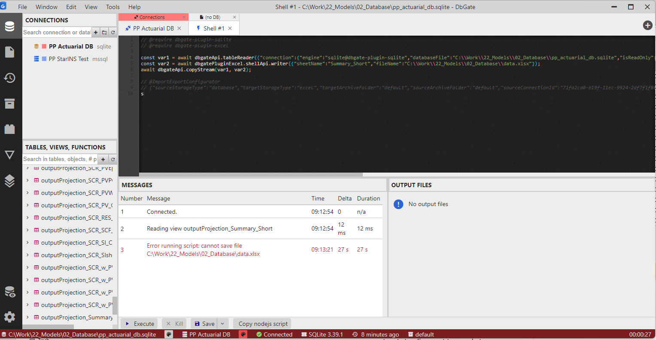Click the Copy nodejs script button
The height and width of the screenshot is (340, 656).
coord(261,323)
